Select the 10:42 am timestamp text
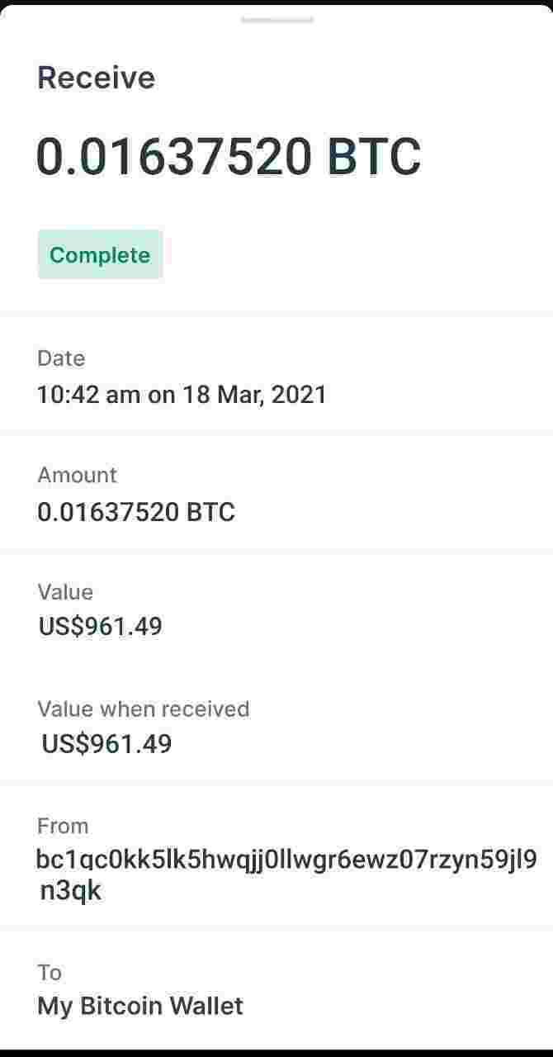Viewport: 553px width, 1057px height. click(x=88, y=394)
